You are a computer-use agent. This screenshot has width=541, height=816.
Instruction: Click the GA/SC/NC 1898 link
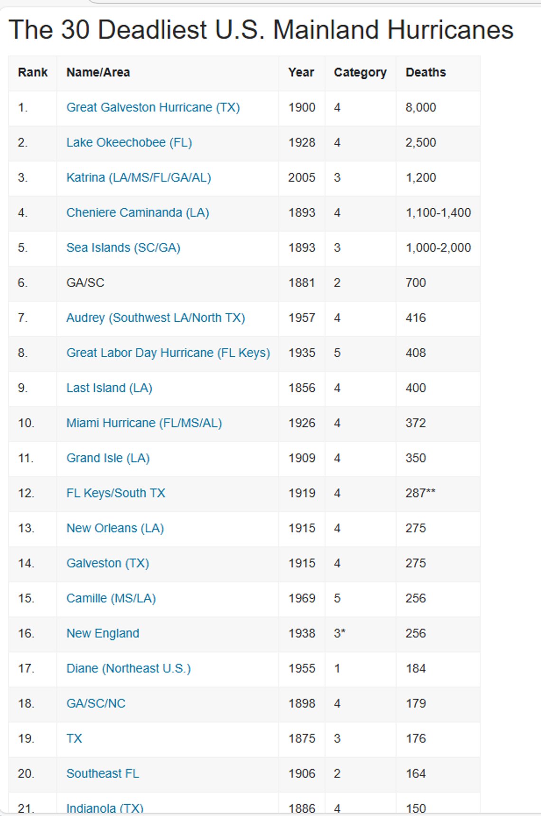point(96,704)
